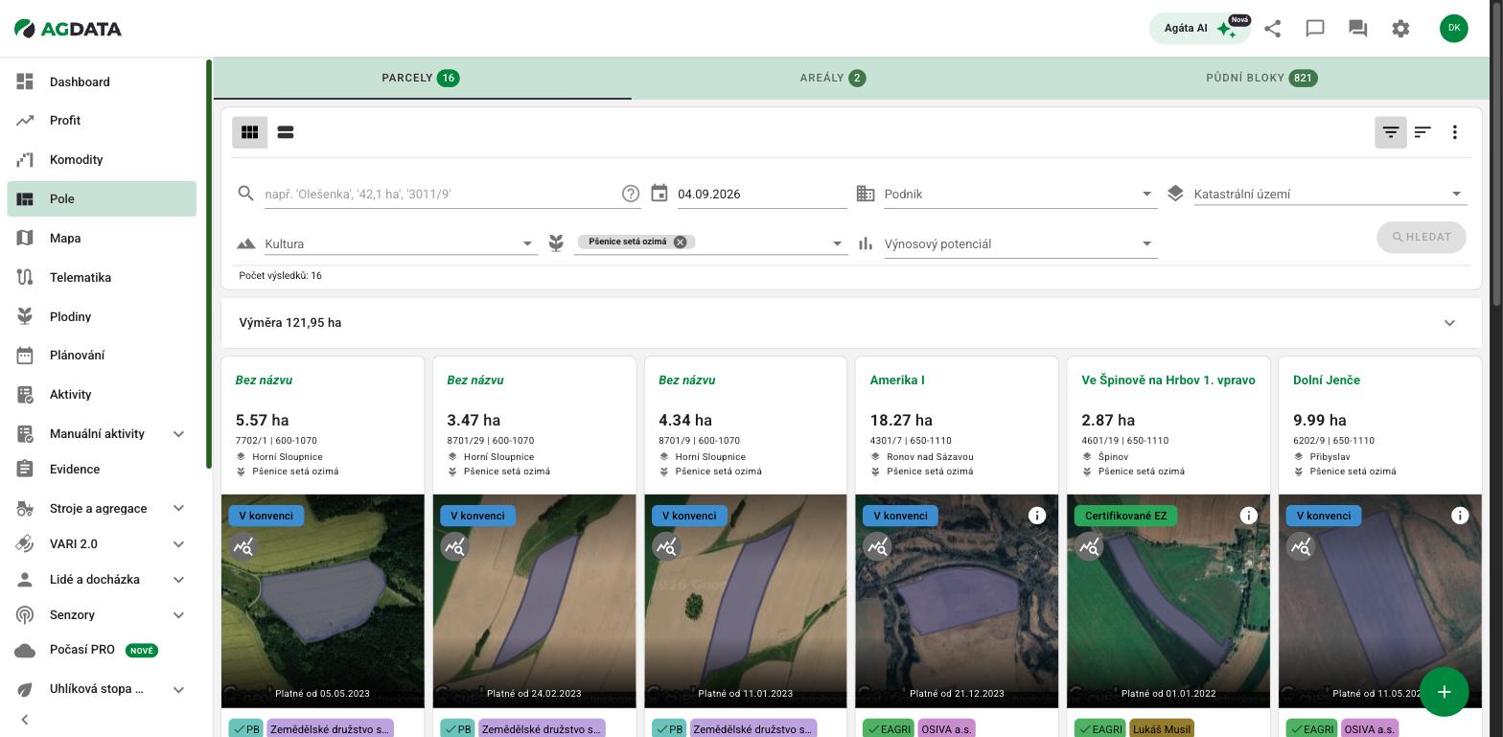Open the sort options icon
Screen dimensions: 1503x737
(x=1422, y=132)
